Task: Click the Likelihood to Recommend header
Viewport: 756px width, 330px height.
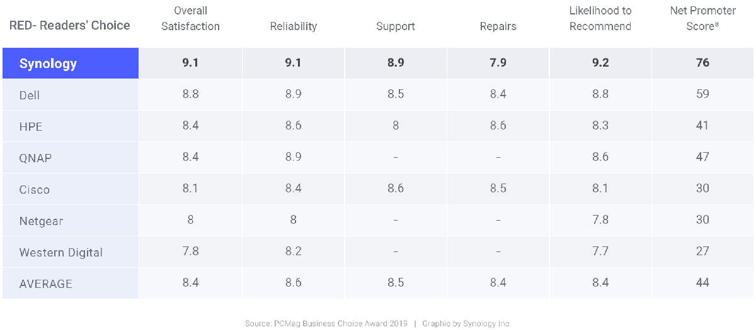Action: click(600, 19)
